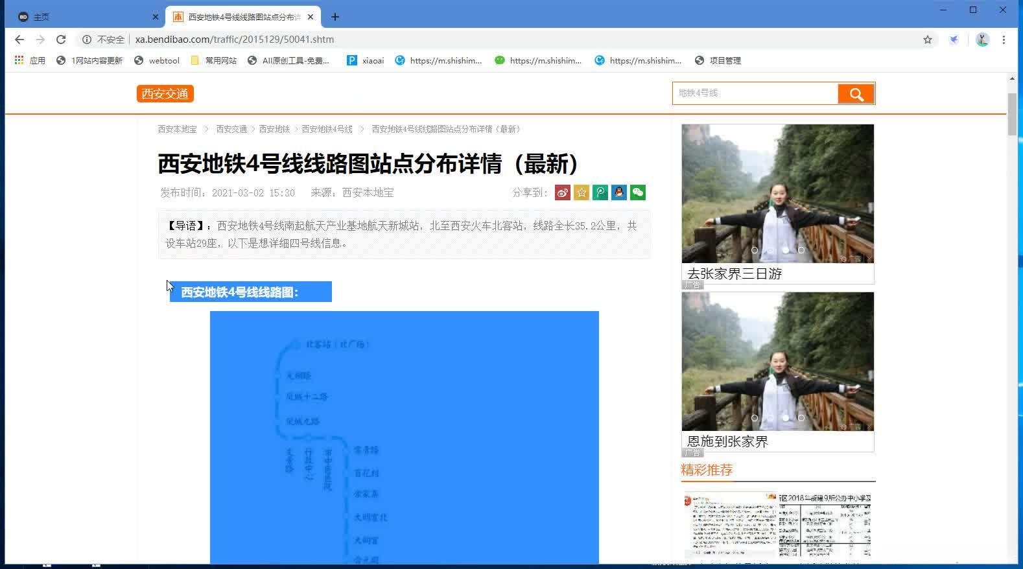1023x569 pixels.
Task: Click the orange search magnifier button
Action: point(856,94)
